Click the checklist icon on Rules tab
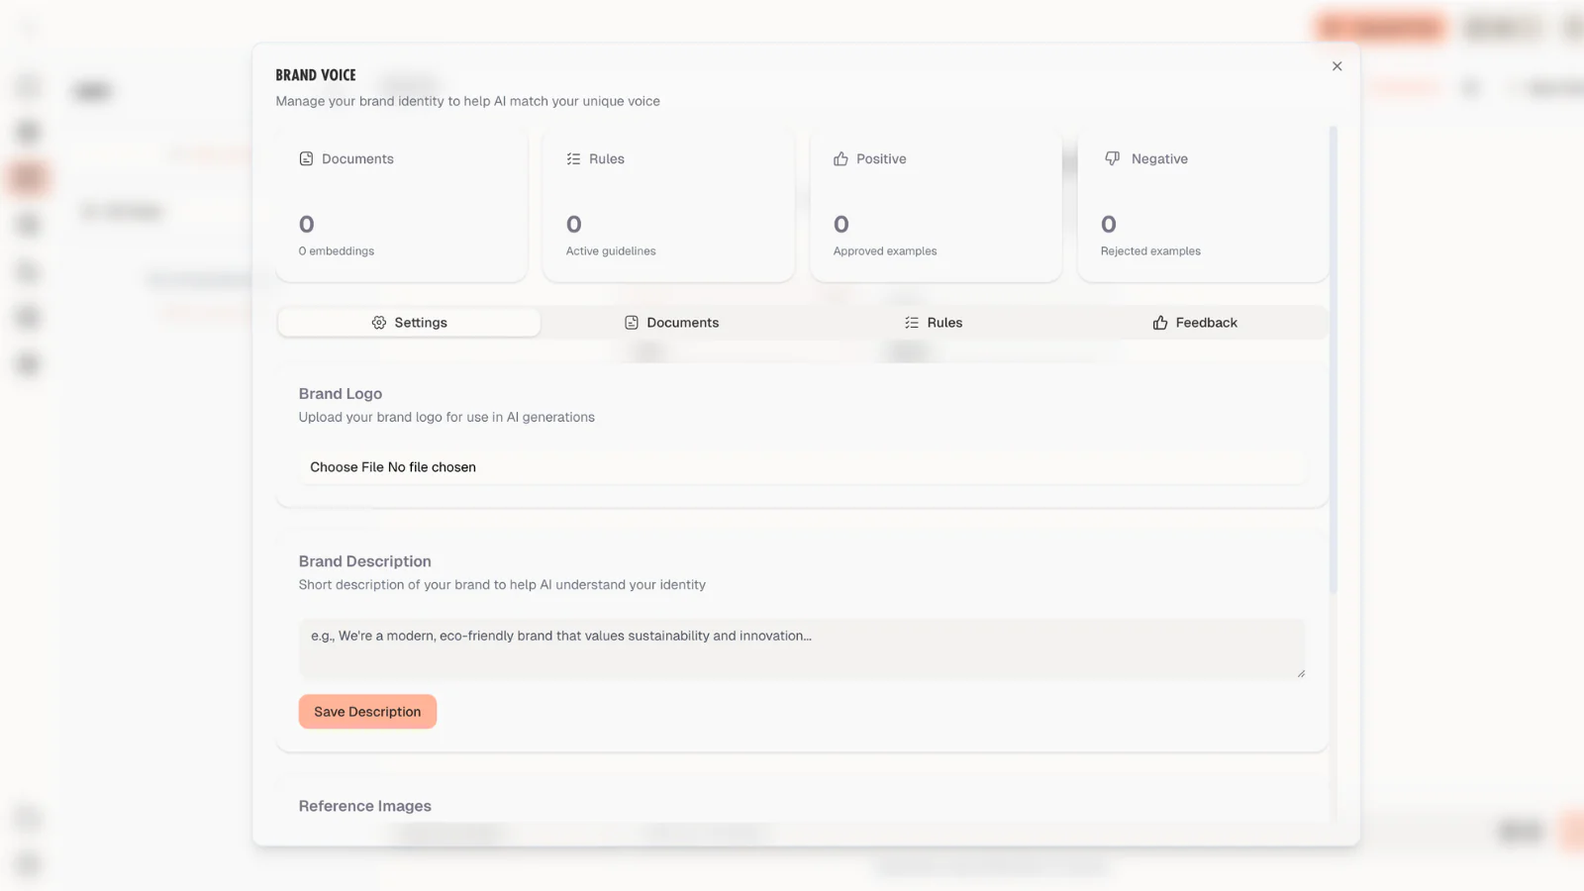Screen dimensions: 1584x891 tap(912, 323)
